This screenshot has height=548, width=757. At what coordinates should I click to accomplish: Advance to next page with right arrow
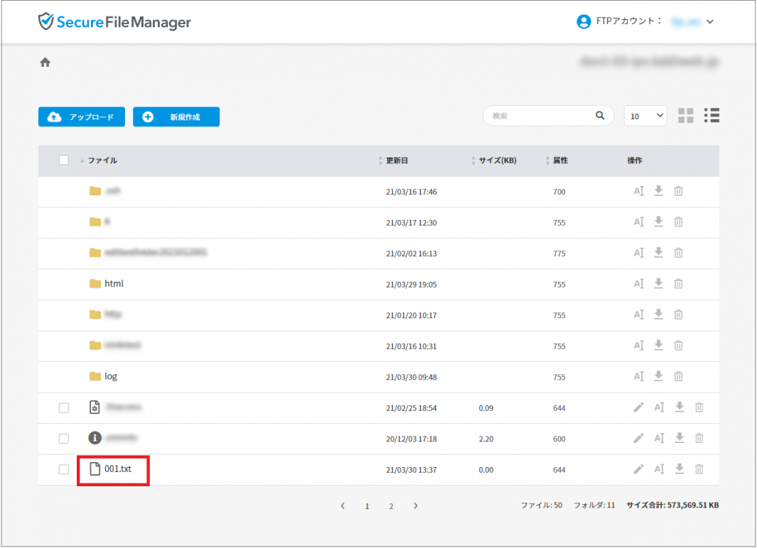[x=416, y=506]
